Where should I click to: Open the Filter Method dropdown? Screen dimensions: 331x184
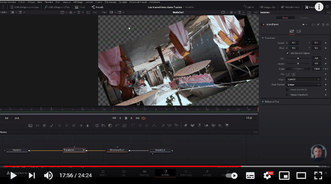coord(303,84)
